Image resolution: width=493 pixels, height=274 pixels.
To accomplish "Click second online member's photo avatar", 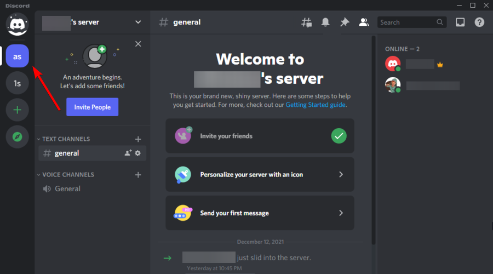I will (x=393, y=85).
